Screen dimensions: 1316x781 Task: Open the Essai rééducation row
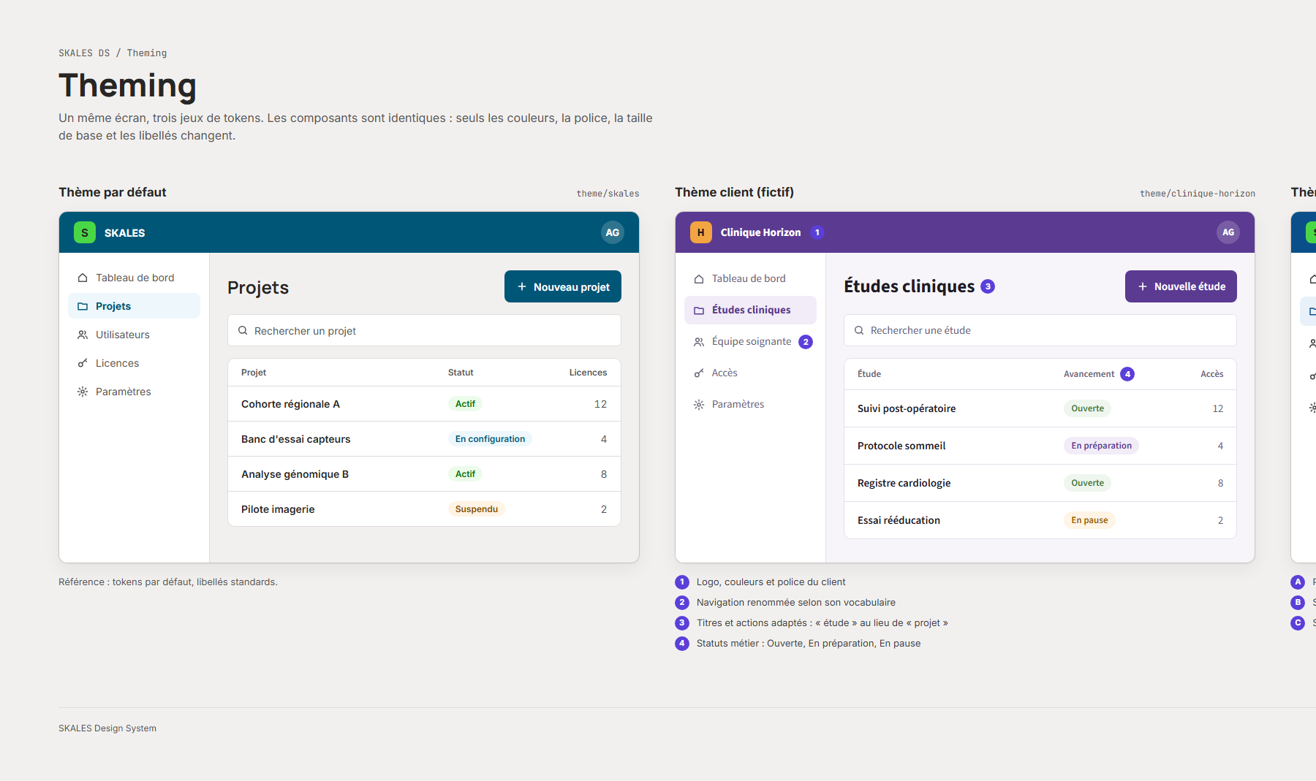[1040, 520]
